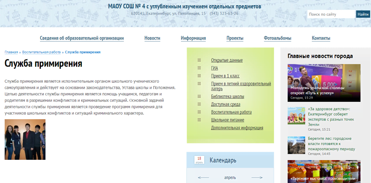Open Новости in the main menu
371x183 pixels.
(x=152, y=38)
